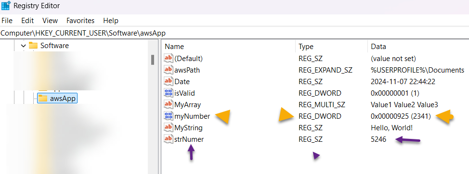Click REG_SZ type in (Default) row
This screenshot has height=174, width=469.
[311, 59]
